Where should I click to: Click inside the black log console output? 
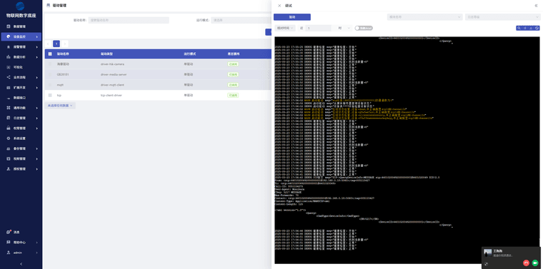(x=407, y=150)
